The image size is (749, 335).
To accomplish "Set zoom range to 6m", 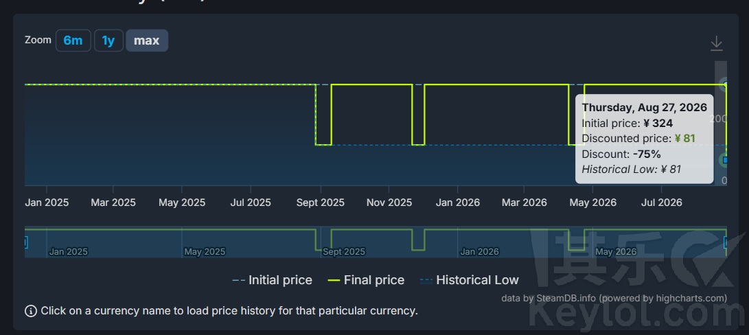I will (73, 41).
